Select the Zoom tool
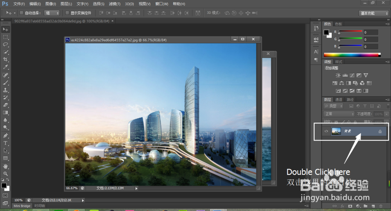Viewport: 391px width, 211px height. [5, 173]
